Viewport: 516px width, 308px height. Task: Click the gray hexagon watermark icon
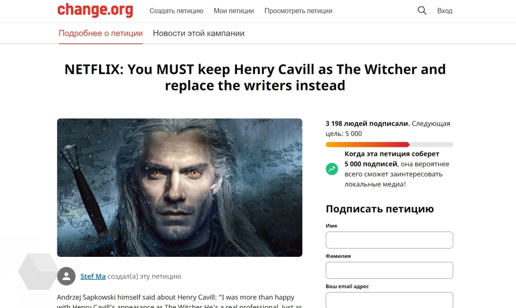(x=39, y=271)
